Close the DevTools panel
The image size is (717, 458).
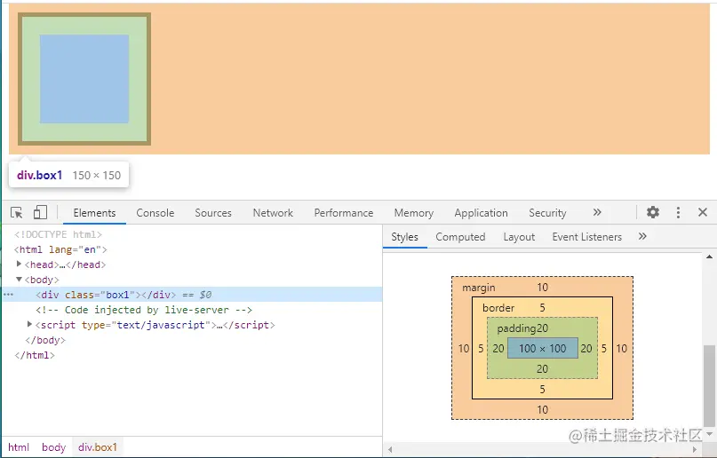pos(703,212)
